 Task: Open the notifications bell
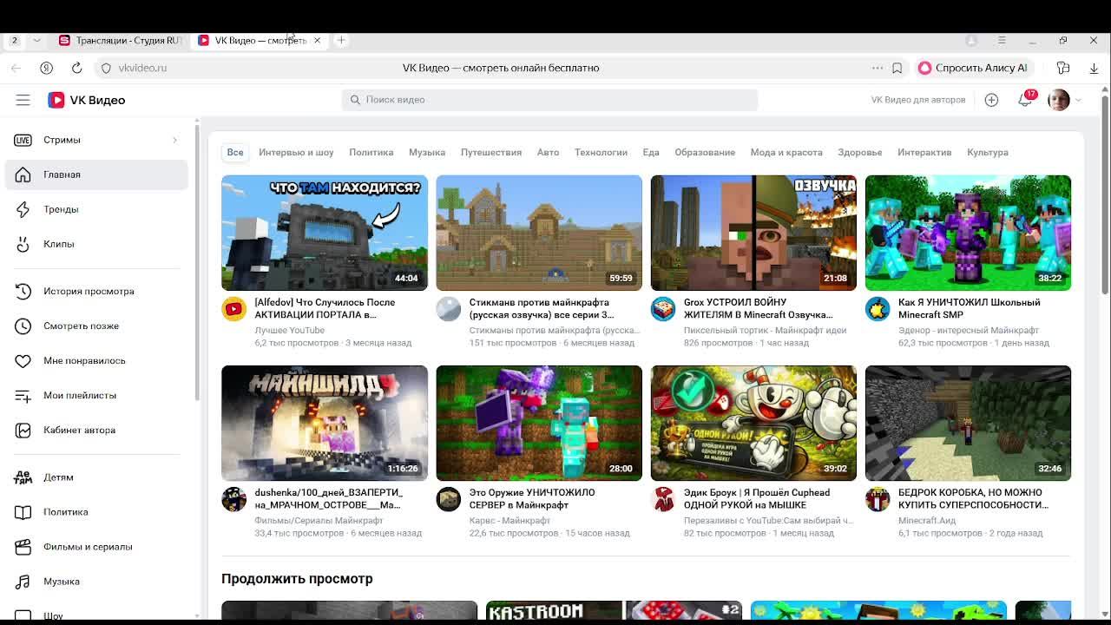(x=1025, y=100)
